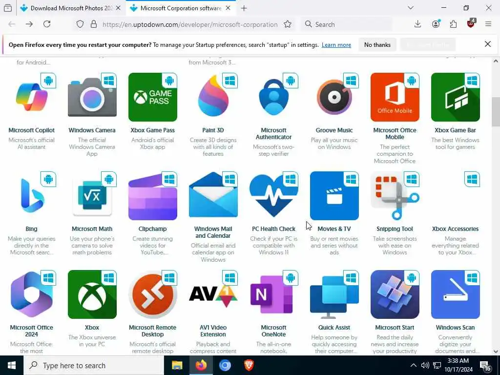The image size is (500, 375).
Task: Click the Firefox downloads icon
Action: click(418, 24)
